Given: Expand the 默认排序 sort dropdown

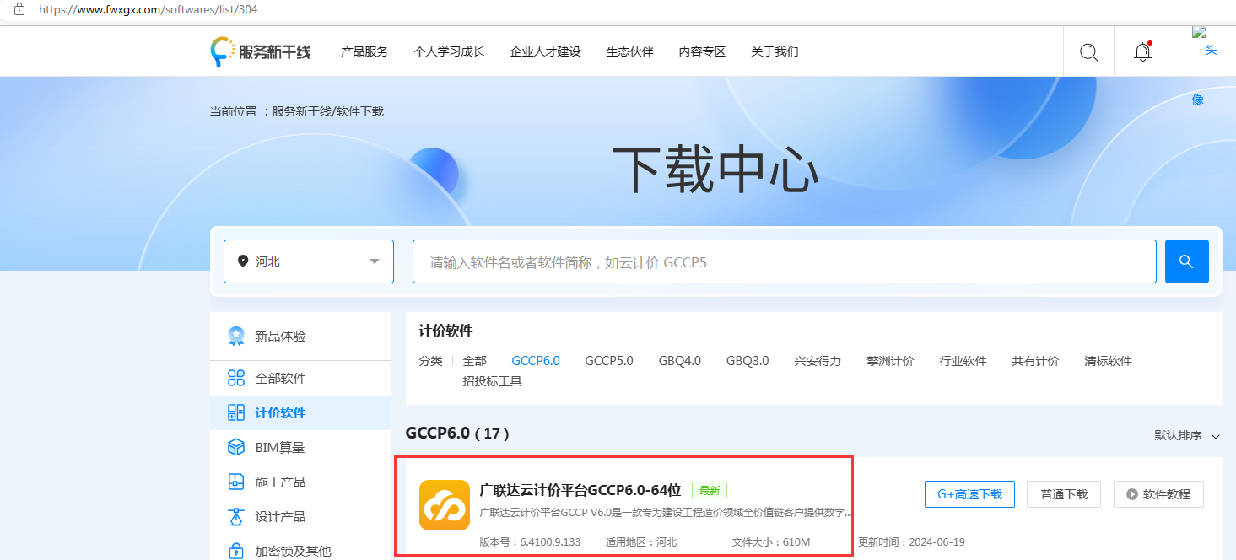Looking at the screenshot, I should point(1187,436).
